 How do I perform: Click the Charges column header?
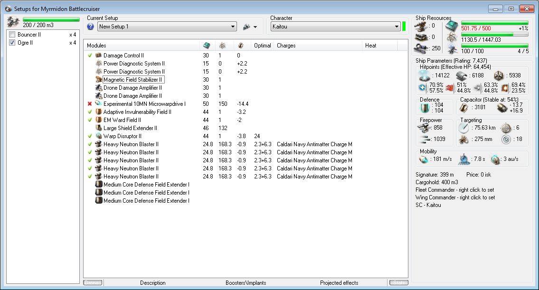(318, 46)
